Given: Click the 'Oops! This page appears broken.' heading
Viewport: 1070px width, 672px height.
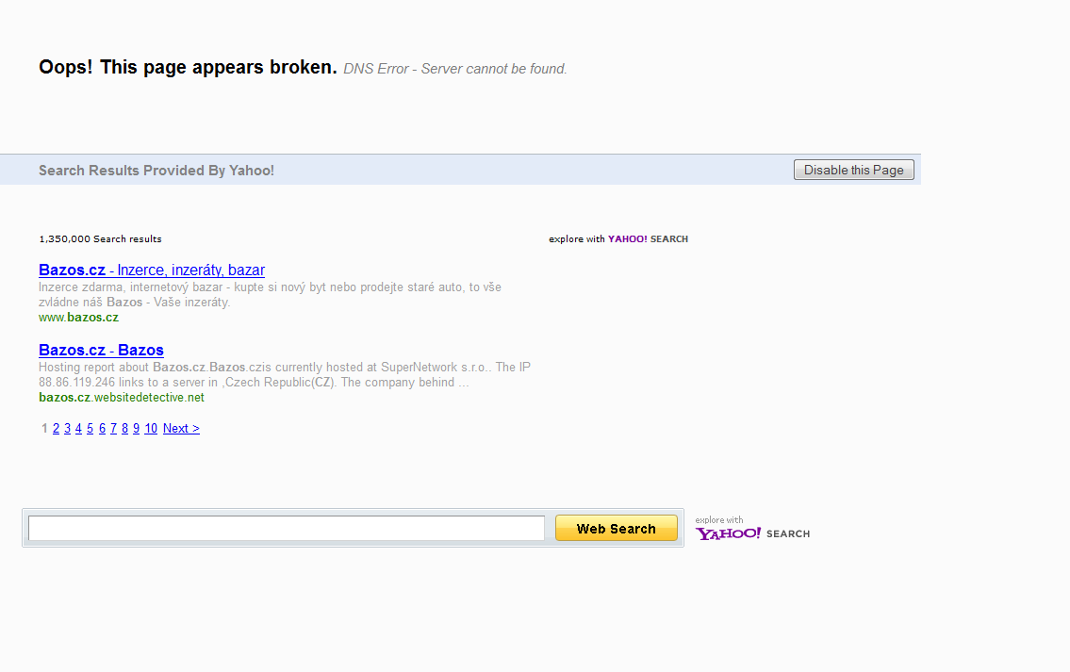Looking at the screenshot, I should click(x=188, y=67).
